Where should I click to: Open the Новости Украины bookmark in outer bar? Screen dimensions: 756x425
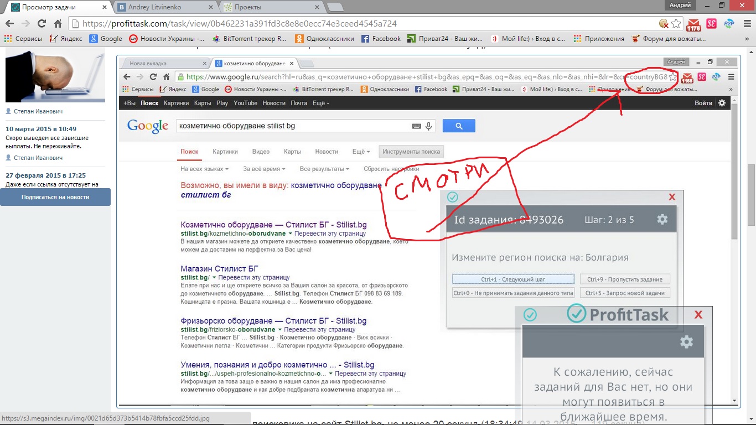click(167, 39)
